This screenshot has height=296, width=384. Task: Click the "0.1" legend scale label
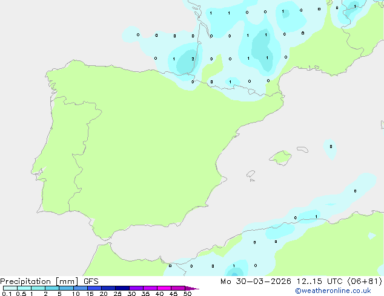(7, 294)
